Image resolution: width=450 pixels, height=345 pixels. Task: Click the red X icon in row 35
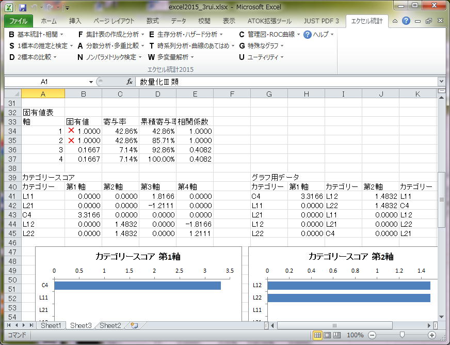coord(71,140)
